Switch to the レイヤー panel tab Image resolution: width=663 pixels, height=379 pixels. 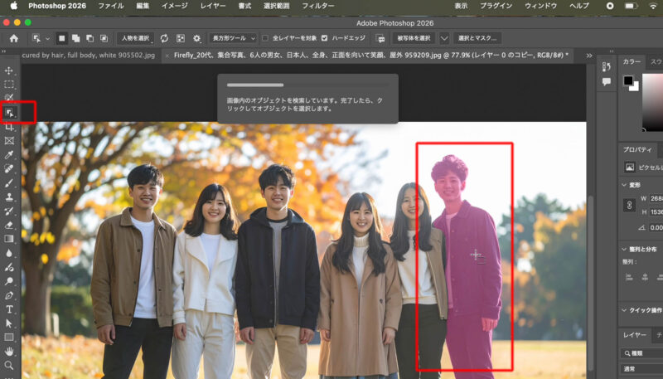point(635,335)
